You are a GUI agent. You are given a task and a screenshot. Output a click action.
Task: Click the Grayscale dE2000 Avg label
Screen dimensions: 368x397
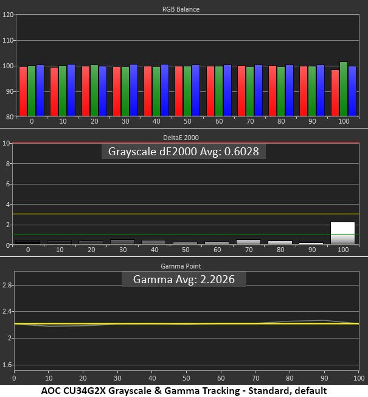point(183,152)
